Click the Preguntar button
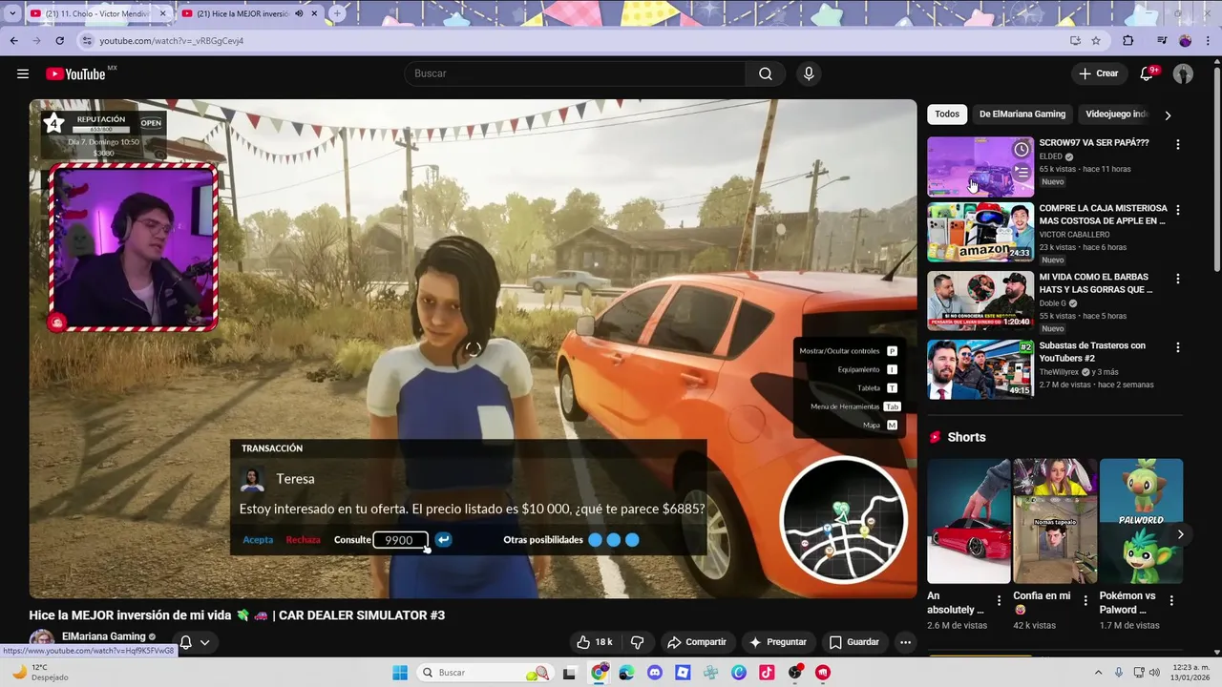This screenshot has width=1222, height=687. pyautogui.click(x=778, y=642)
